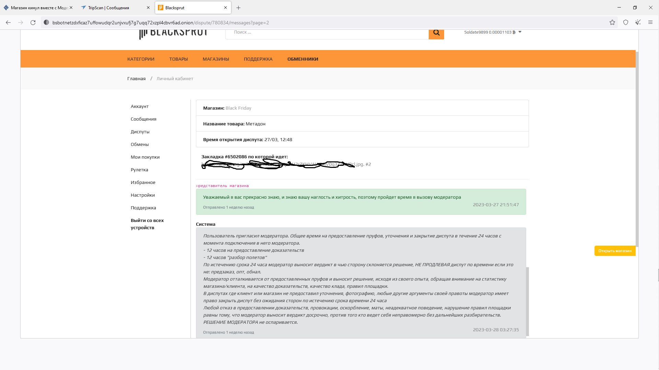Click into the Поиск search field
Image resolution: width=659 pixels, height=370 pixels.
click(x=327, y=33)
